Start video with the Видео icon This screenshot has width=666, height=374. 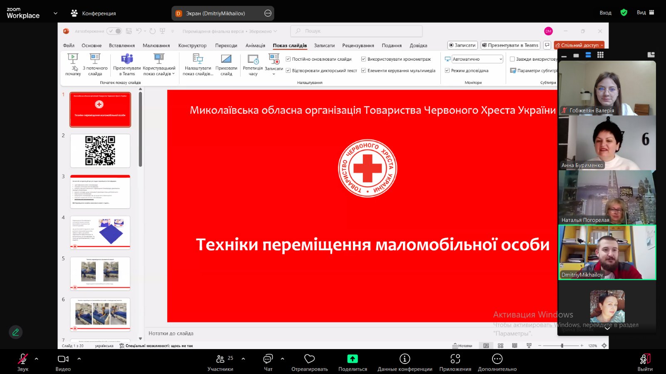pos(63,359)
